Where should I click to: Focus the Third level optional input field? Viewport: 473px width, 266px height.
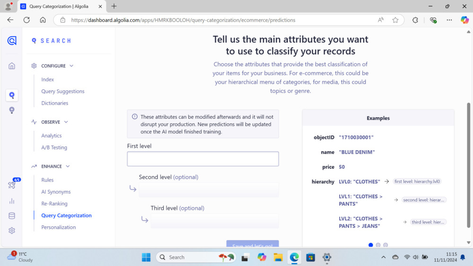[215, 221]
